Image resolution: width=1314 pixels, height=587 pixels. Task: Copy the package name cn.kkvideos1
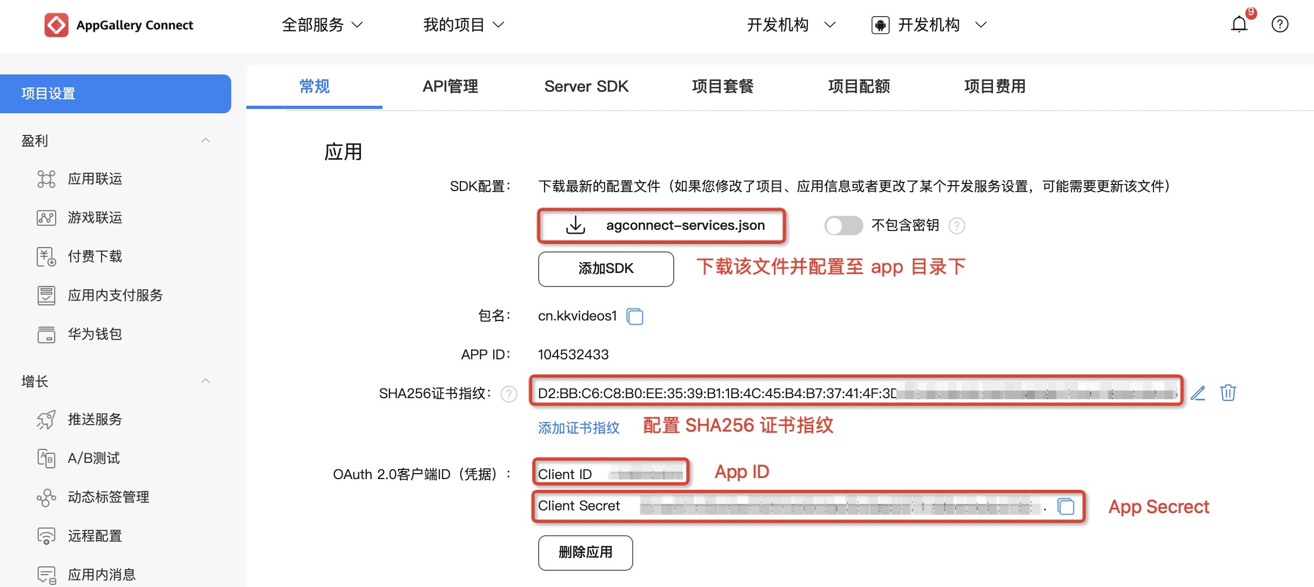[635, 316]
